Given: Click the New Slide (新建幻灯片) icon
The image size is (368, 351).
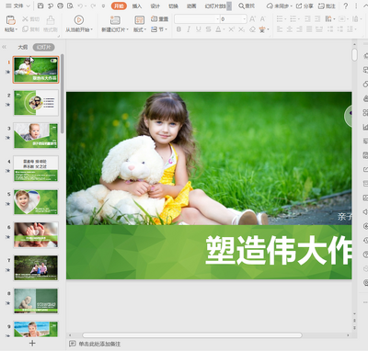Looking at the screenshot, I should point(115,20).
